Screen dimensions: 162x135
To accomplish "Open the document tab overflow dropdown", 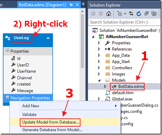I will click(83, 4).
